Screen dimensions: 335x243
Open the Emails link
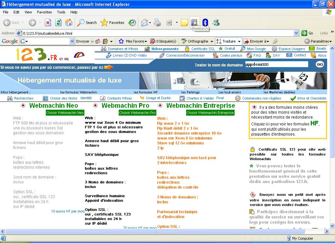coord(321,48)
